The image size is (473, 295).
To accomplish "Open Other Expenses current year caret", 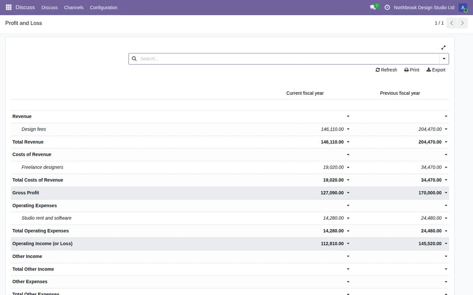I will (348, 282).
